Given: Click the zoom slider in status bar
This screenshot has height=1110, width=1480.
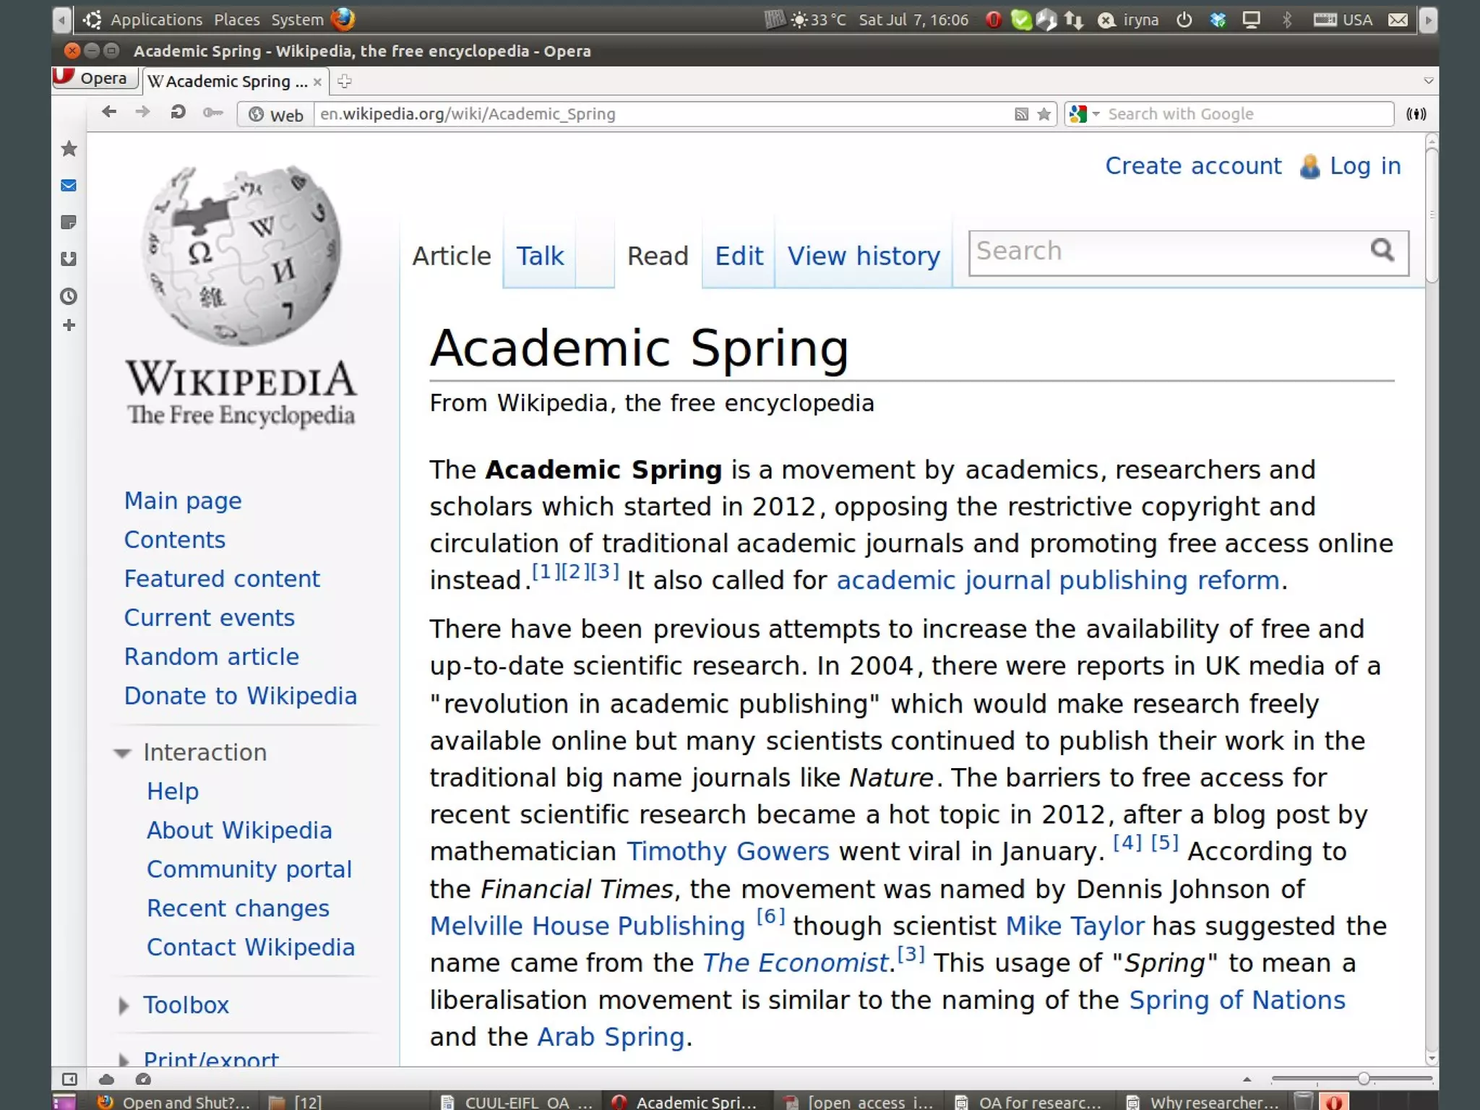Looking at the screenshot, I should tap(1363, 1079).
